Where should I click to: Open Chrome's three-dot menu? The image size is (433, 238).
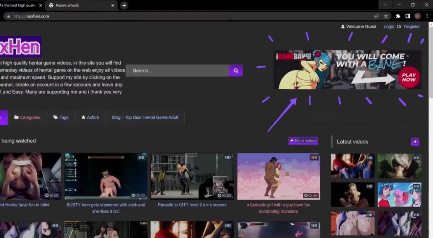427,16
